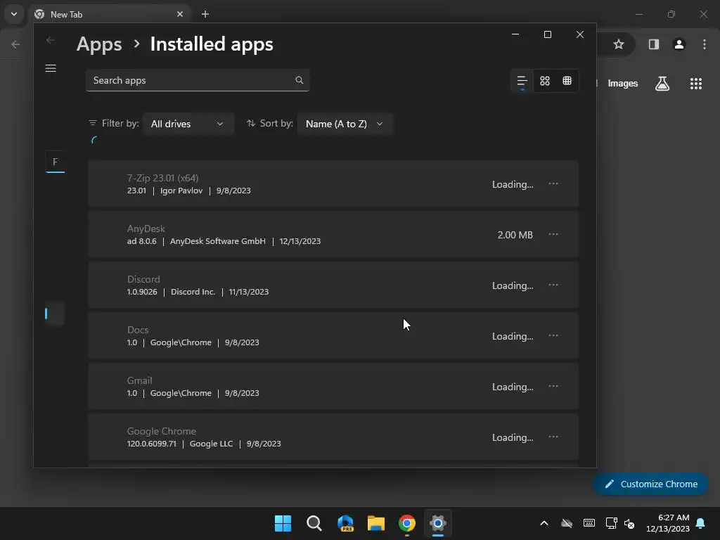Open the touch keyboard tray icon

click(589, 523)
